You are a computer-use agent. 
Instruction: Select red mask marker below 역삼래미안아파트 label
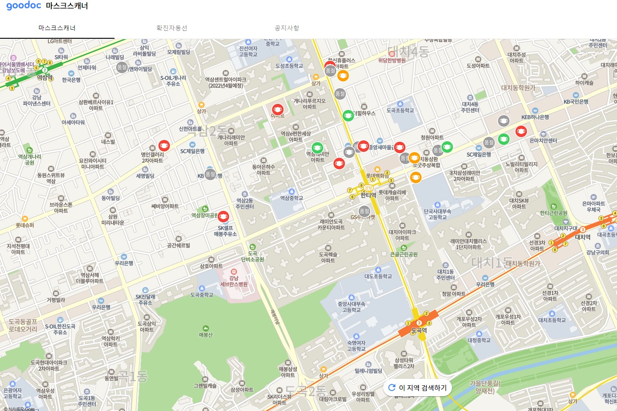point(339,164)
